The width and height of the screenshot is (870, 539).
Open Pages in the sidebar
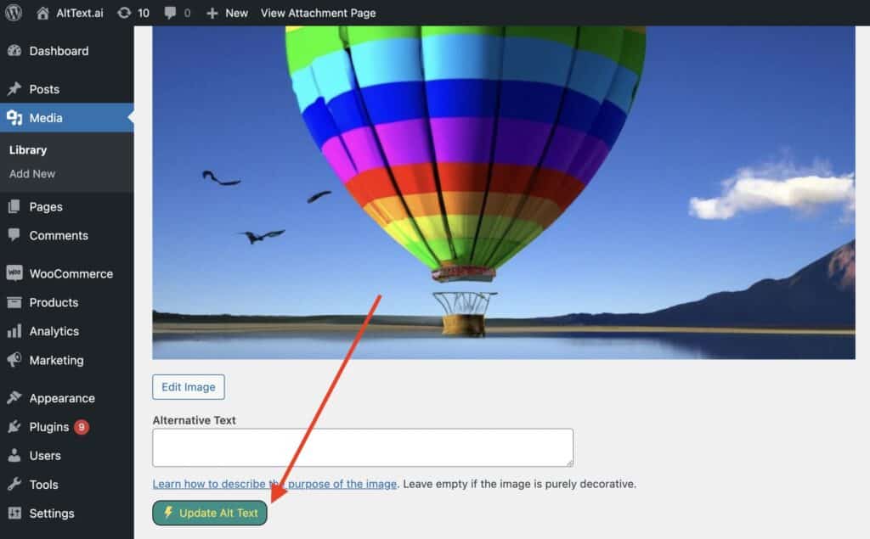(46, 207)
